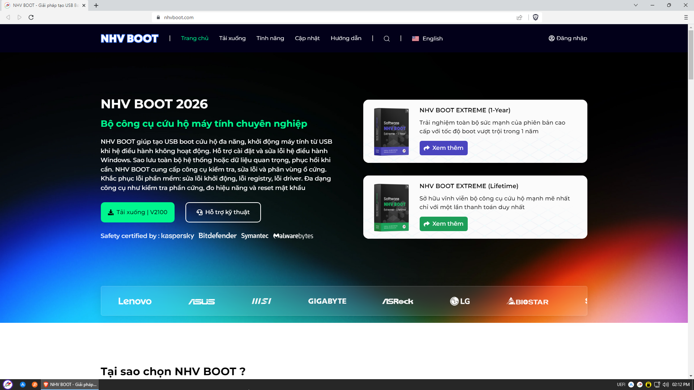Click the Đăng nhập account icon
The width and height of the screenshot is (694, 390).
click(x=551, y=38)
